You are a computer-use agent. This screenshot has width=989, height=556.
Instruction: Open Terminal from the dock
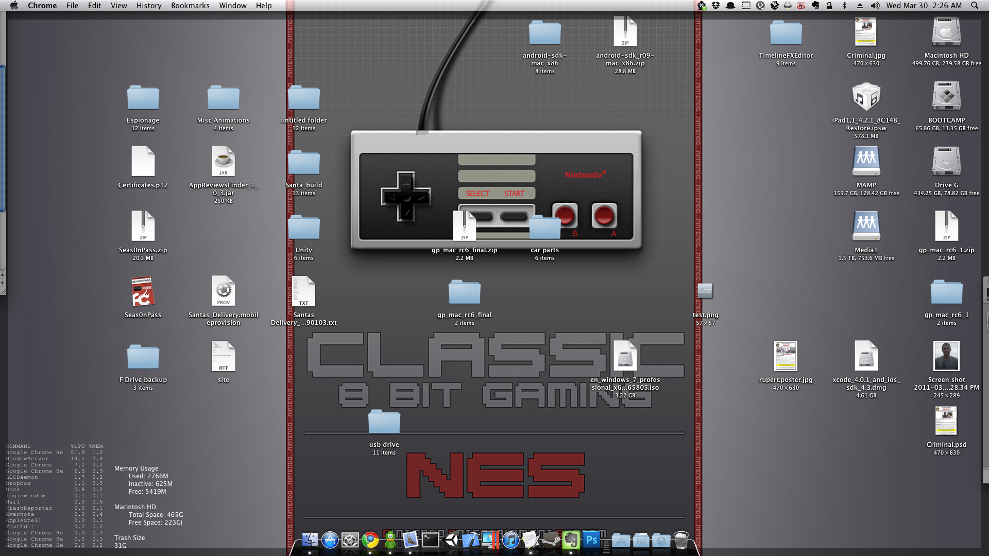[431, 540]
